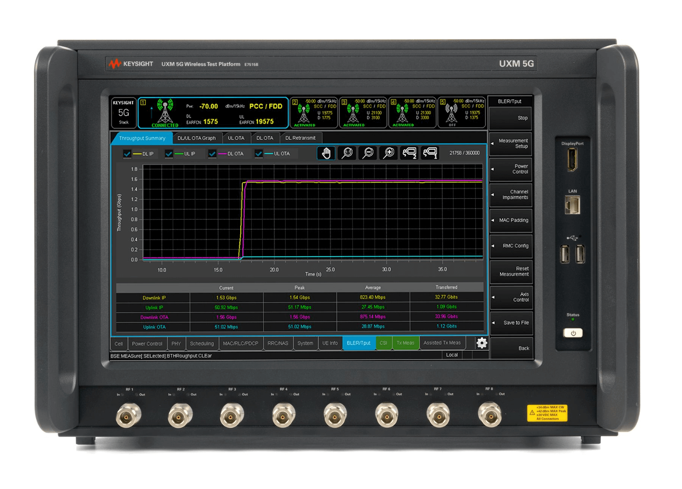Select cell 5 tower icon marked OFF
The width and height of the screenshot is (682, 489).
pos(451,114)
